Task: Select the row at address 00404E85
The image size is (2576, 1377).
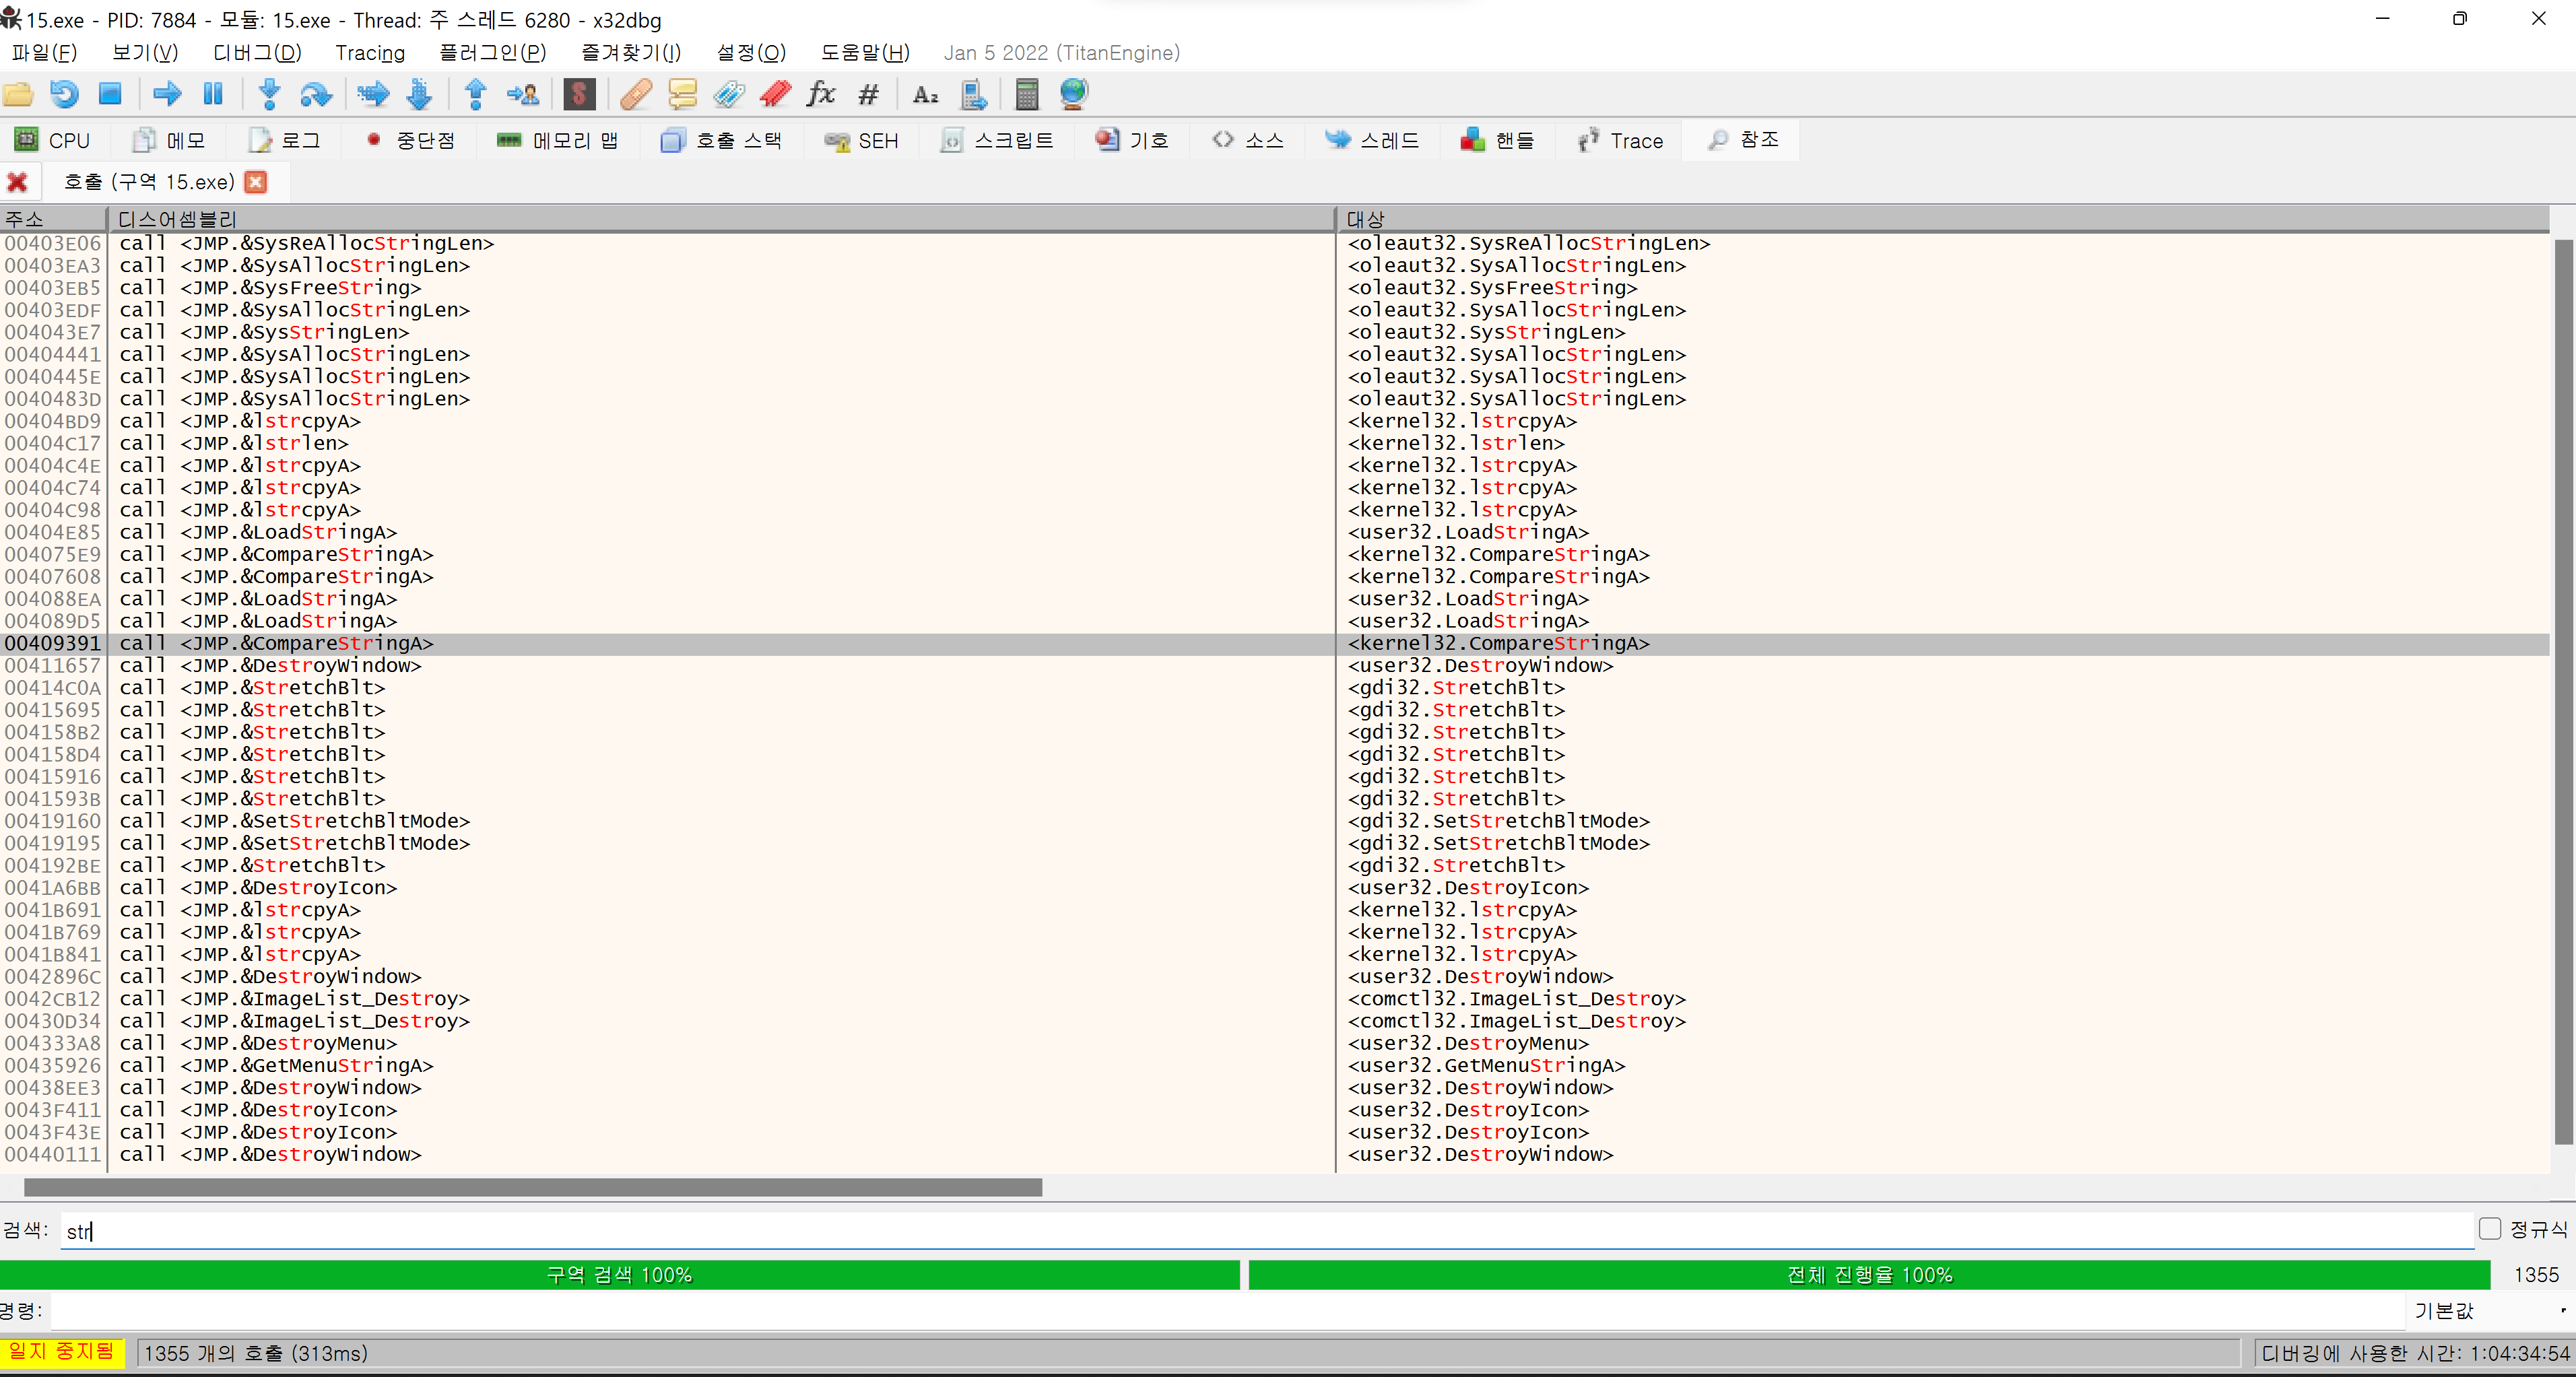Action: coord(1274,532)
